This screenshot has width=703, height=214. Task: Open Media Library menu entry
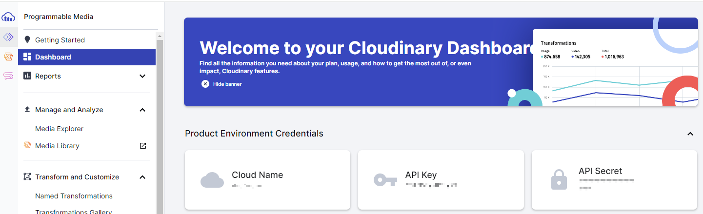[57, 146]
